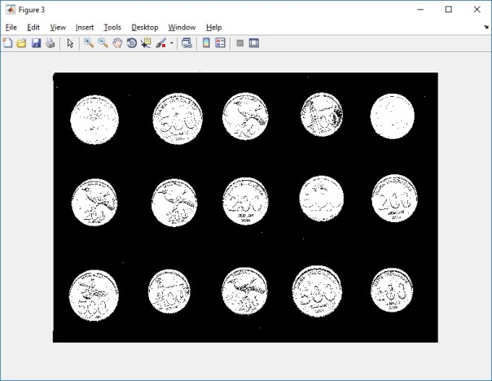Open the Tools menu
Viewport: 492px width, 381px height.
pyautogui.click(x=112, y=27)
